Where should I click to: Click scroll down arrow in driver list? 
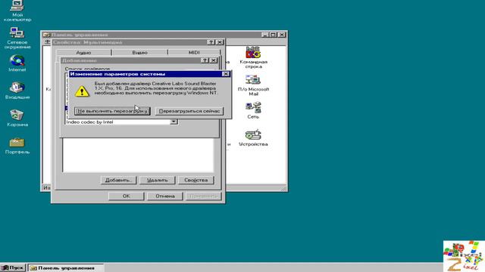point(174,122)
